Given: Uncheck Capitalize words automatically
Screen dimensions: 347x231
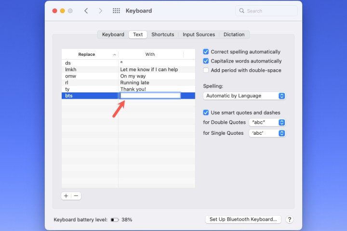Looking at the screenshot, I should [206, 61].
